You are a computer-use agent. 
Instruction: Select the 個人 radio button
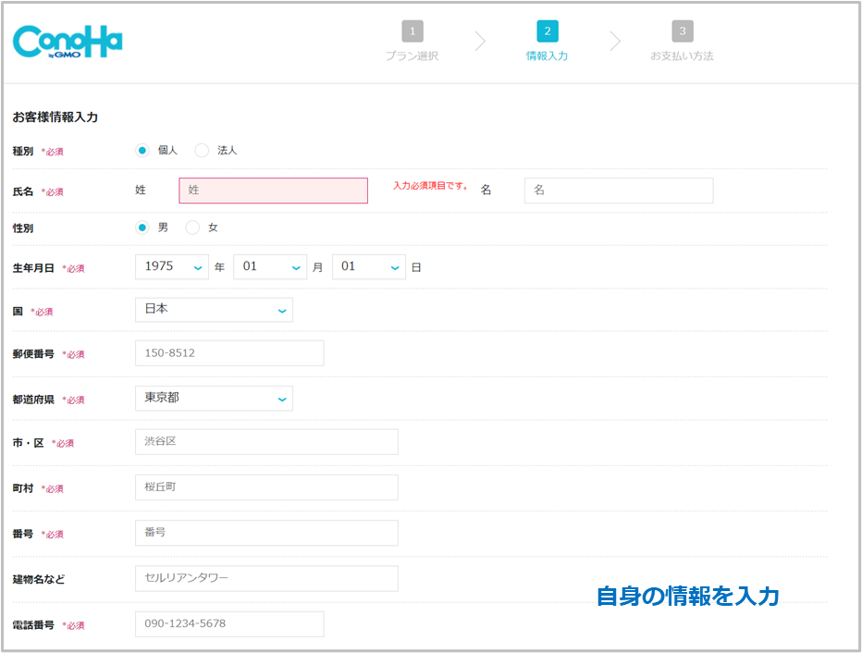(142, 150)
